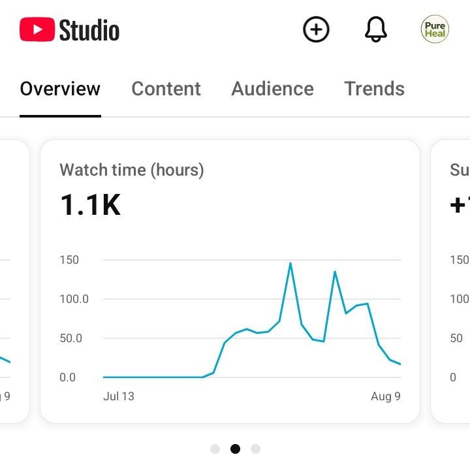Open the notifications bell
This screenshot has height=461, width=470.
click(375, 29)
